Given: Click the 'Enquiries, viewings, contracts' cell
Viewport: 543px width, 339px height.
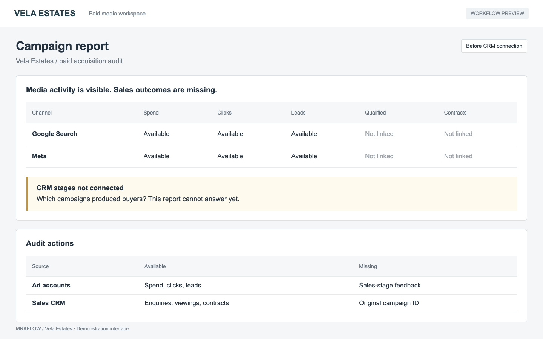Looking at the screenshot, I should [187, 303].
